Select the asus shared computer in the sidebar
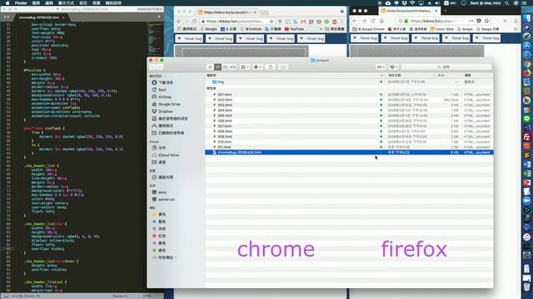Screen dimensions: 533x299 159,192
